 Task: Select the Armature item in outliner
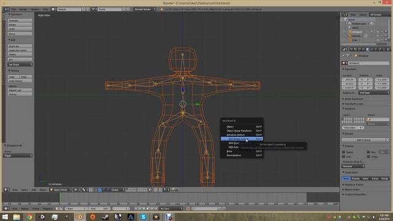(x=357, y=32)
